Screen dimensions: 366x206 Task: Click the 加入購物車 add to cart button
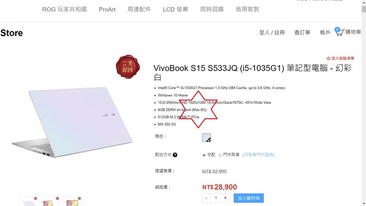click(x=249, y=198)
